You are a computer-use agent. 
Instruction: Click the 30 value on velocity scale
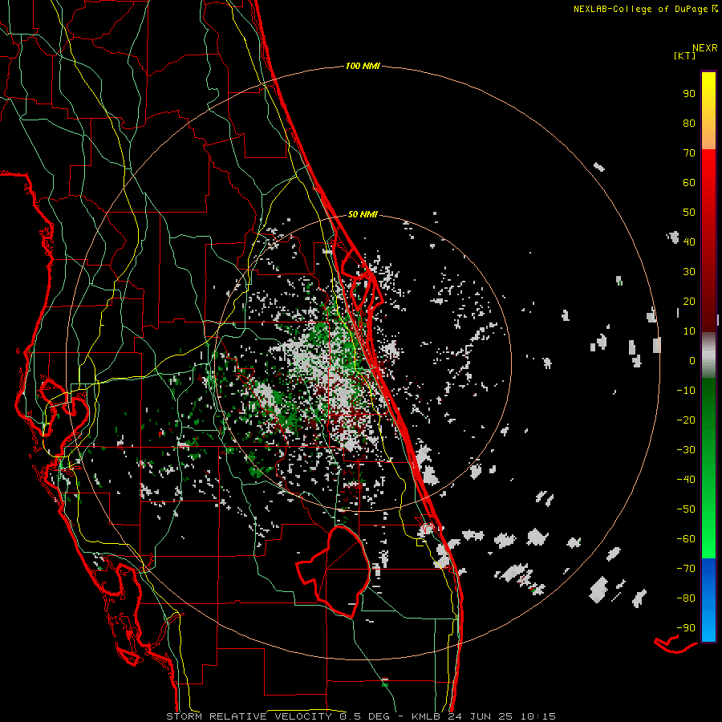coord(689,272)
